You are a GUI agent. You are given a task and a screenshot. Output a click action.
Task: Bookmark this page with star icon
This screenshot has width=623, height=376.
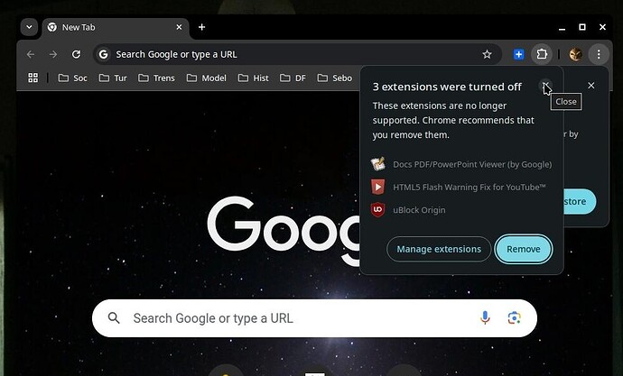pos(487,54)
